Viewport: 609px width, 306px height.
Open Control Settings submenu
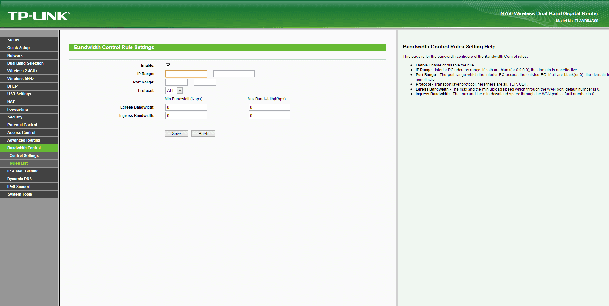click(x=29, y=156)
